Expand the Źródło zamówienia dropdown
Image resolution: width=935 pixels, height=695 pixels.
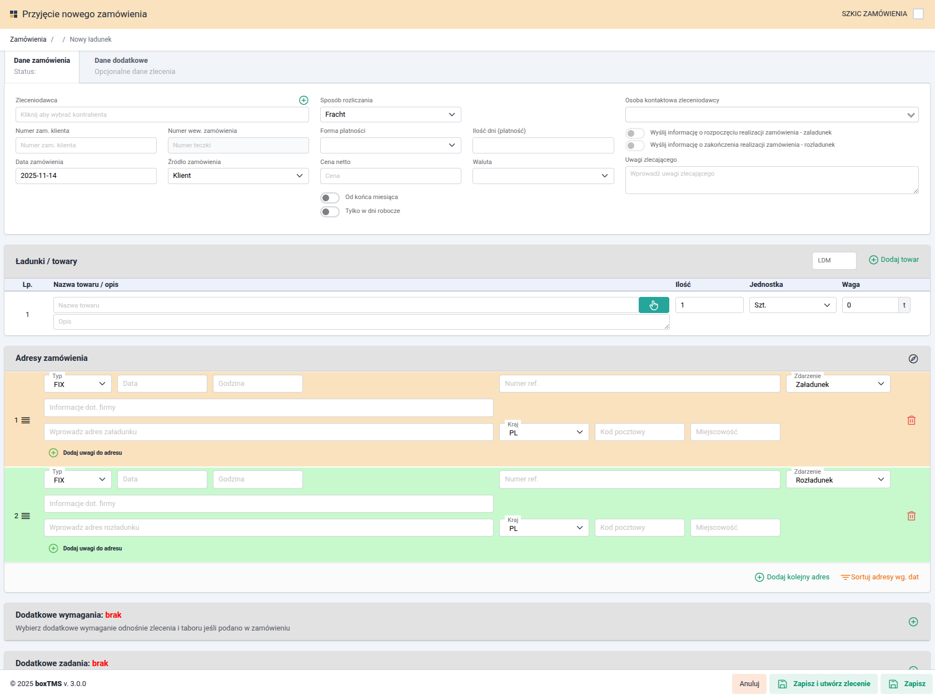click(x=238, y=176)
